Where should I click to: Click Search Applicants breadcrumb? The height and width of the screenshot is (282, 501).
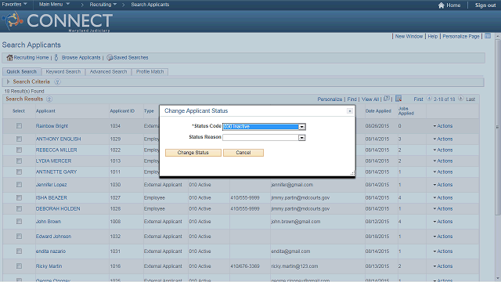click(150, 5)
